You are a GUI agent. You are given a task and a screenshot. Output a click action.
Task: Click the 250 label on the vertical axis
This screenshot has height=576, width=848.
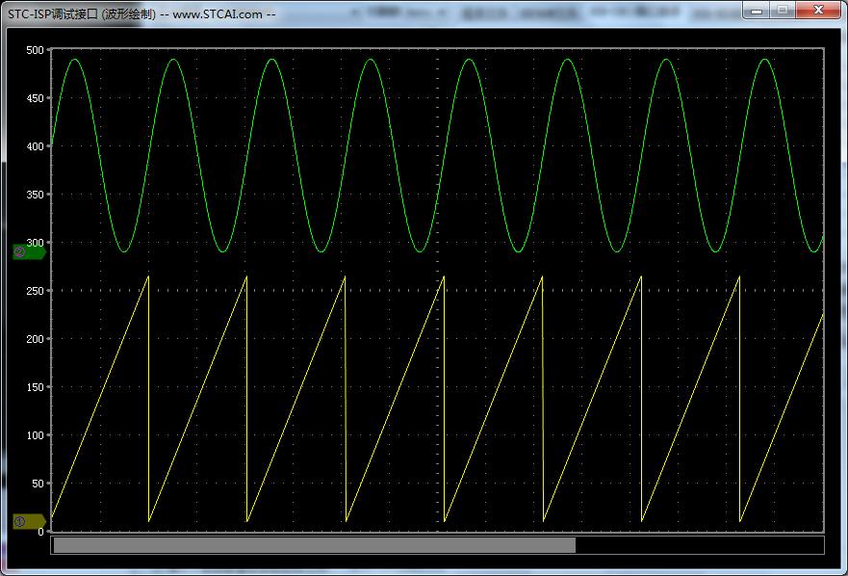tap(36, 291)
